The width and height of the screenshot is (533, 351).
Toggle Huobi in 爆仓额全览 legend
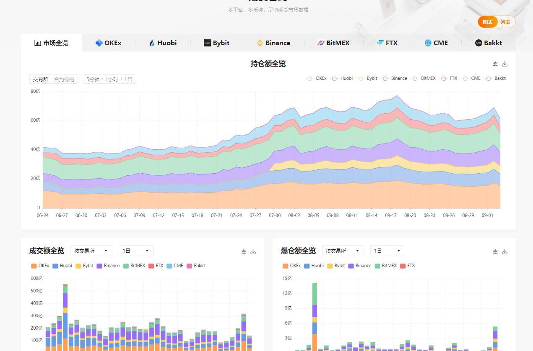314,266
